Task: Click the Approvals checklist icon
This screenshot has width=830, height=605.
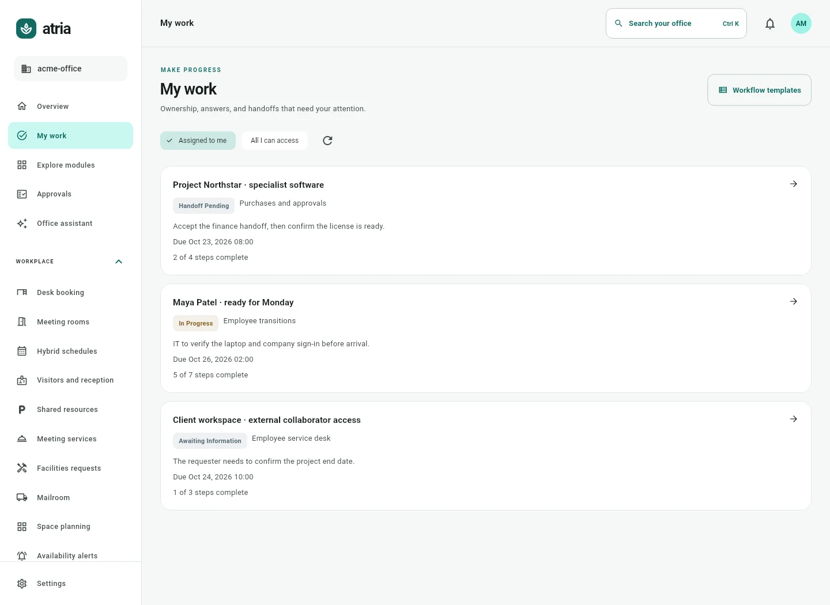Action: [x=22, y=194]
